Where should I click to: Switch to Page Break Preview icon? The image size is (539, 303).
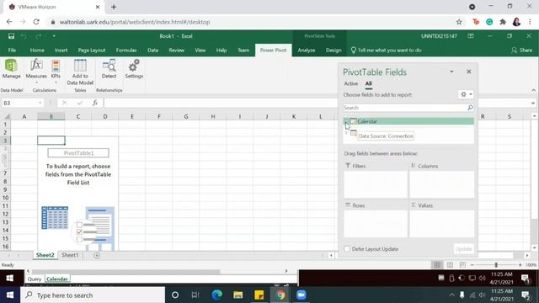click(462, 265)
